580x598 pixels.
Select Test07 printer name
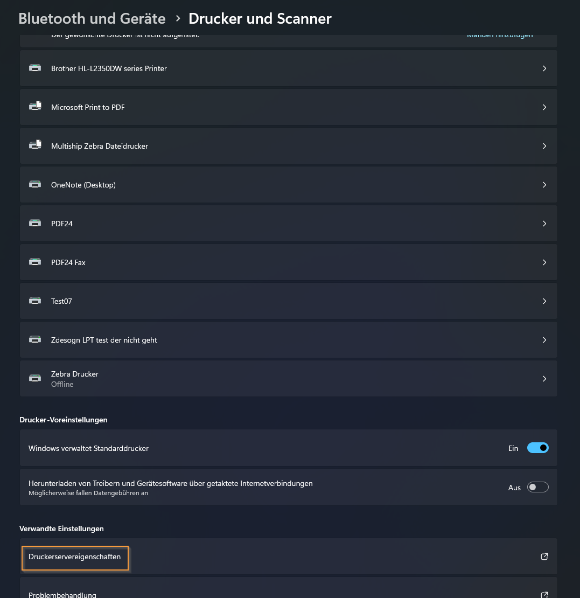pyautogui.click(x=61, y=301)
